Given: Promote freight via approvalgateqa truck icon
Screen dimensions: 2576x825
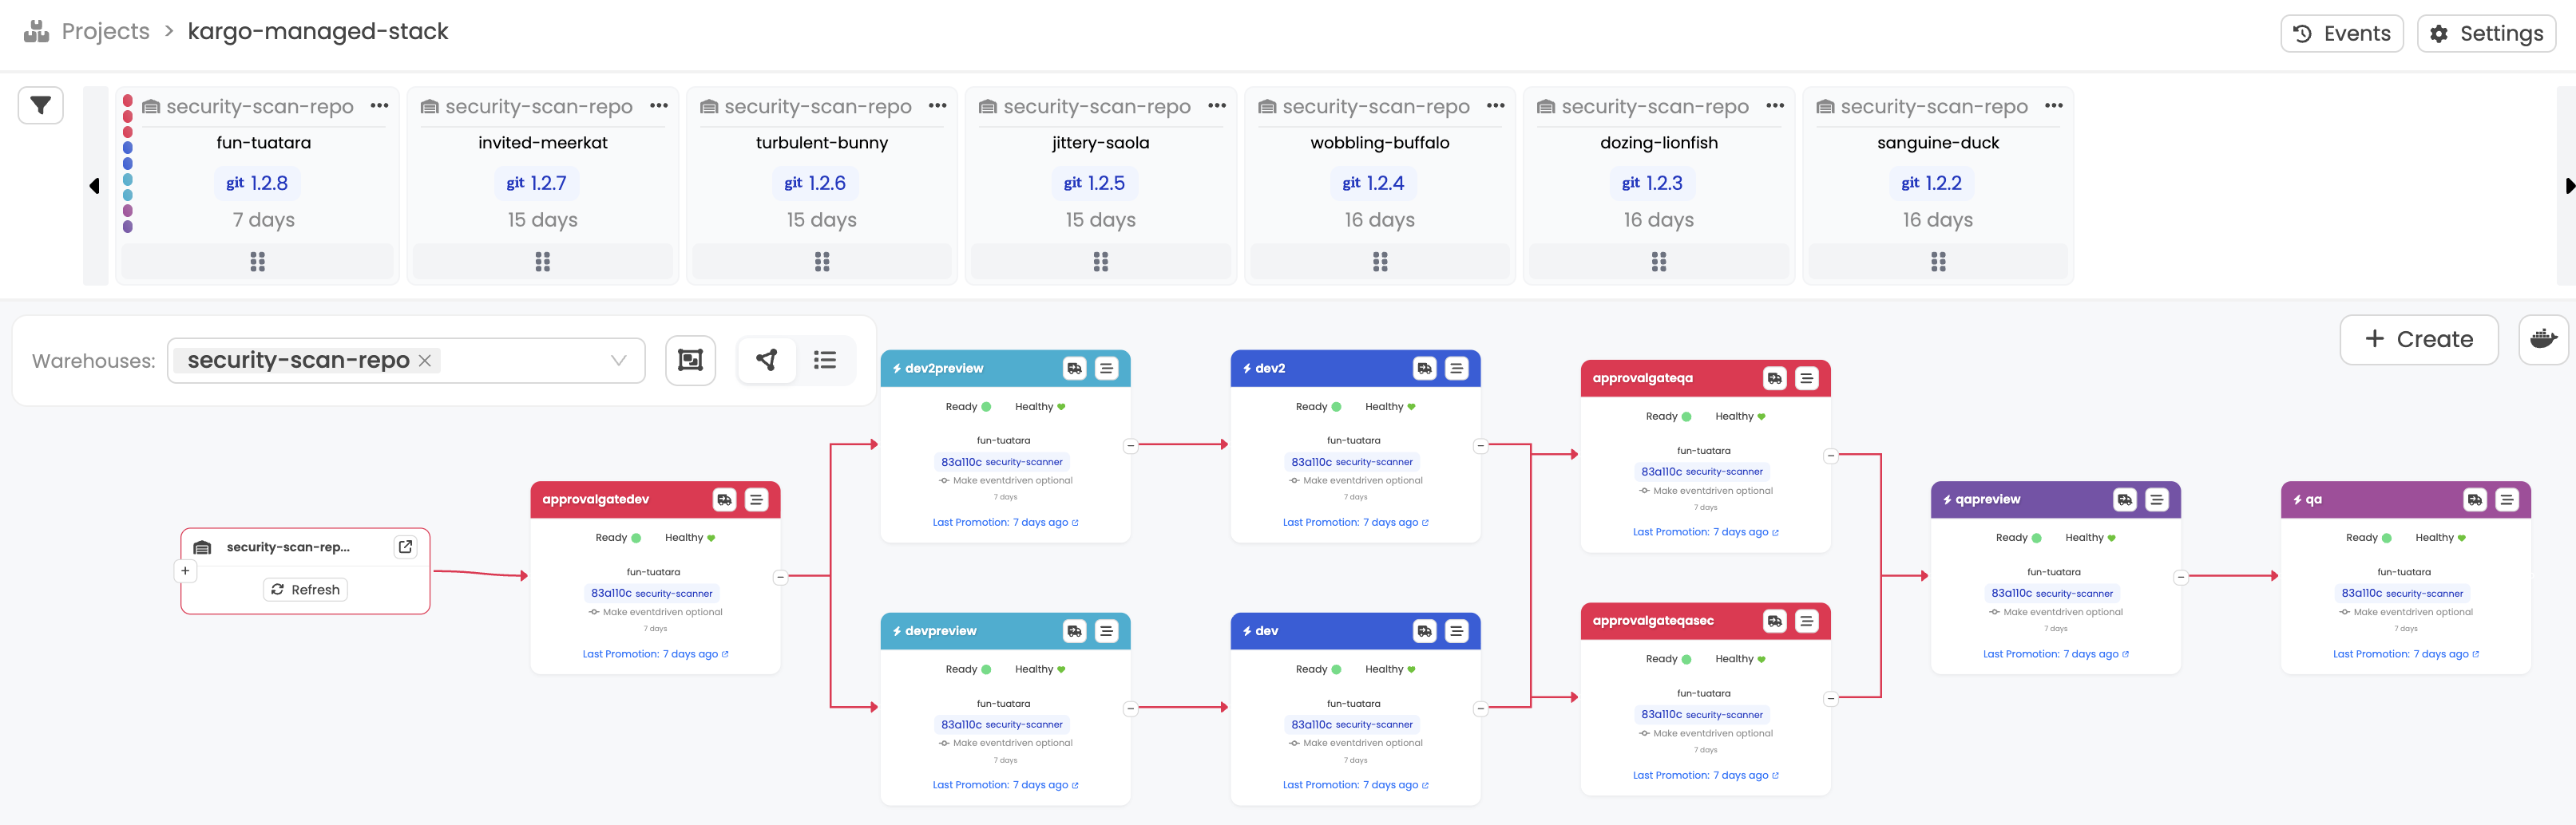Looking at the screenshot, I should pos(1774,378).
